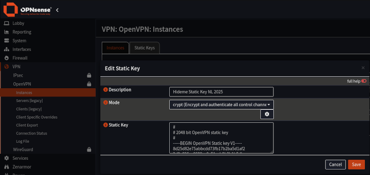Click the OPNsense logo
Screen dimensions: 370x175
tap(27, 10)
